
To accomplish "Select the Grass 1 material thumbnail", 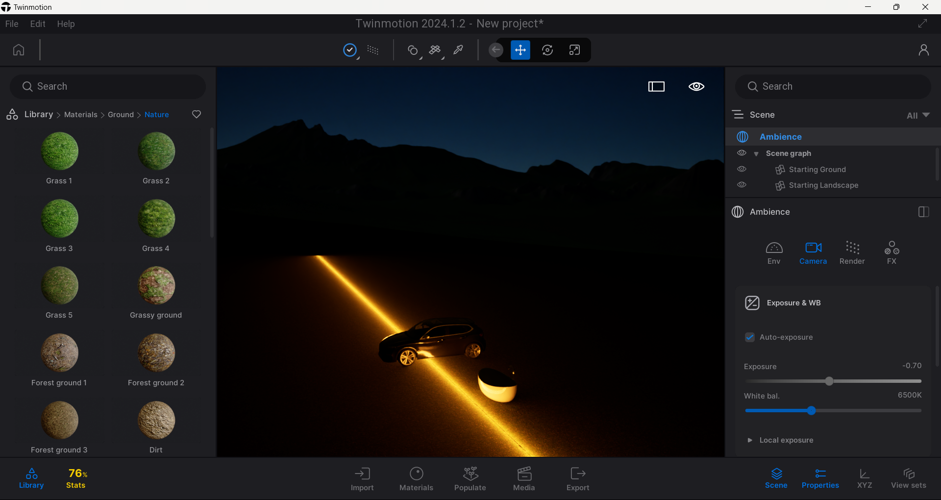I will point(59,151).
